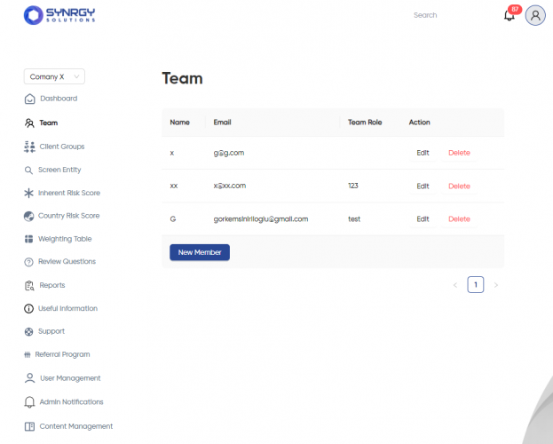Screen dimensions: 553x444
Task: Click the Content Management book icon
Action: pyautogui.click(x=29, y=426)
